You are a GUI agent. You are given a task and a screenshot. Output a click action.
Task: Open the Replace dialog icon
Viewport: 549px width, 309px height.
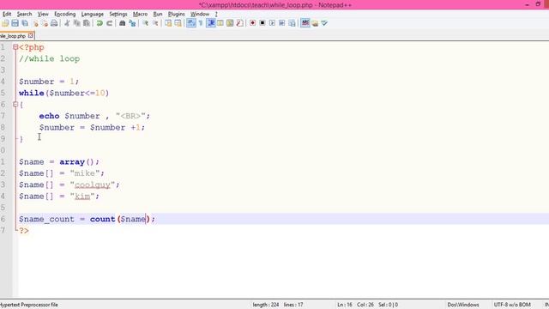(x=132, y=23)
